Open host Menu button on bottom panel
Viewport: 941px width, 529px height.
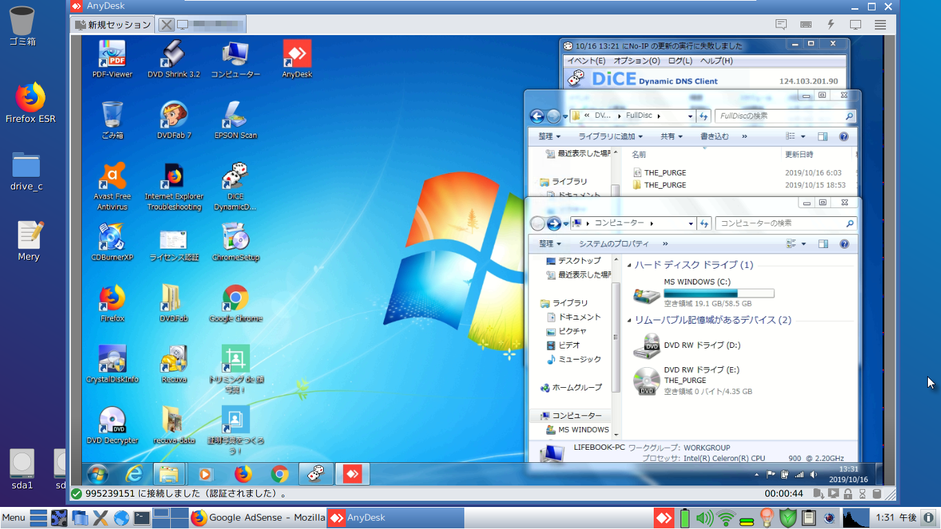tap(14, 517)
